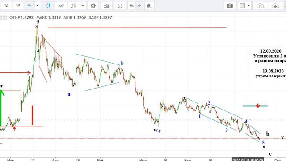Select the bar chart type icon
286x161 pixels.
click(73, 6)
